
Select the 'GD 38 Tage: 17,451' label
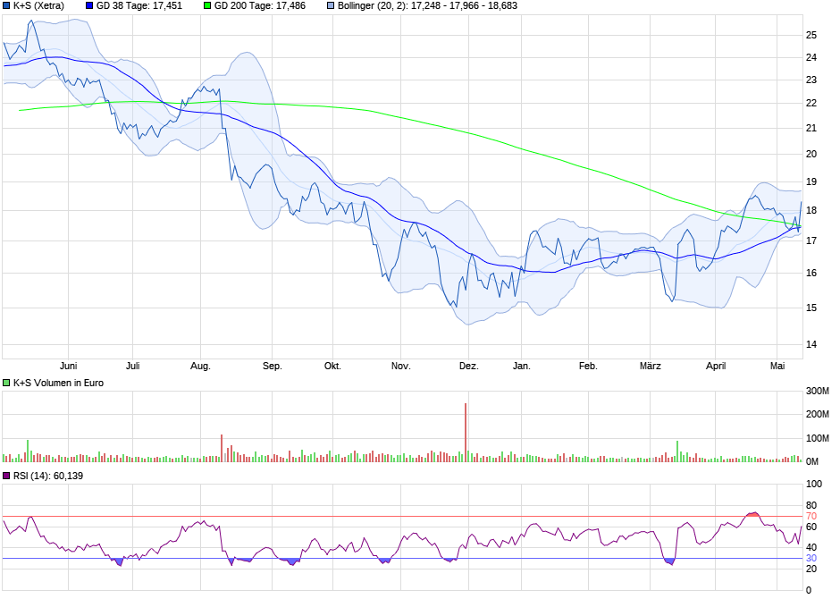pos(139,6)
